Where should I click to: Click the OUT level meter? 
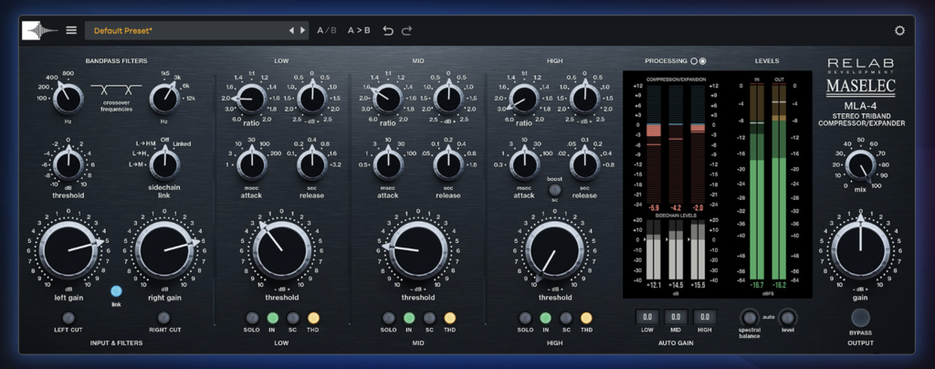[x=779, y=181]
